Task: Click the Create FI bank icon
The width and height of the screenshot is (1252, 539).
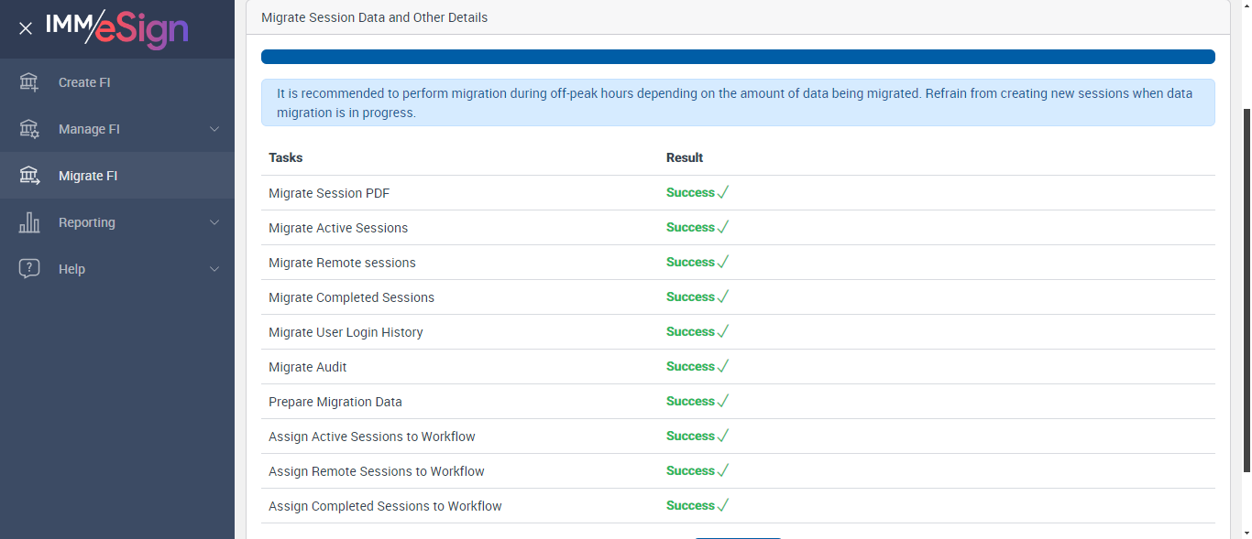Action: (29, 82)
